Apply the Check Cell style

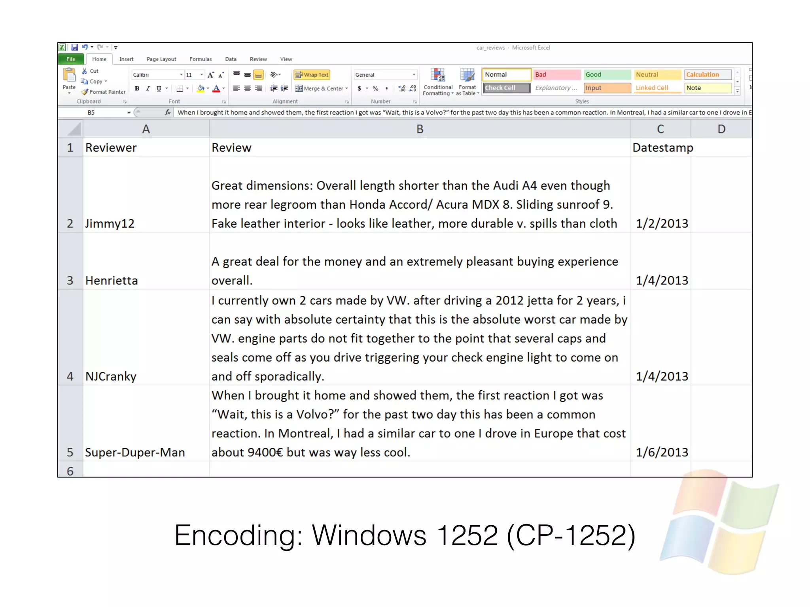507,88
